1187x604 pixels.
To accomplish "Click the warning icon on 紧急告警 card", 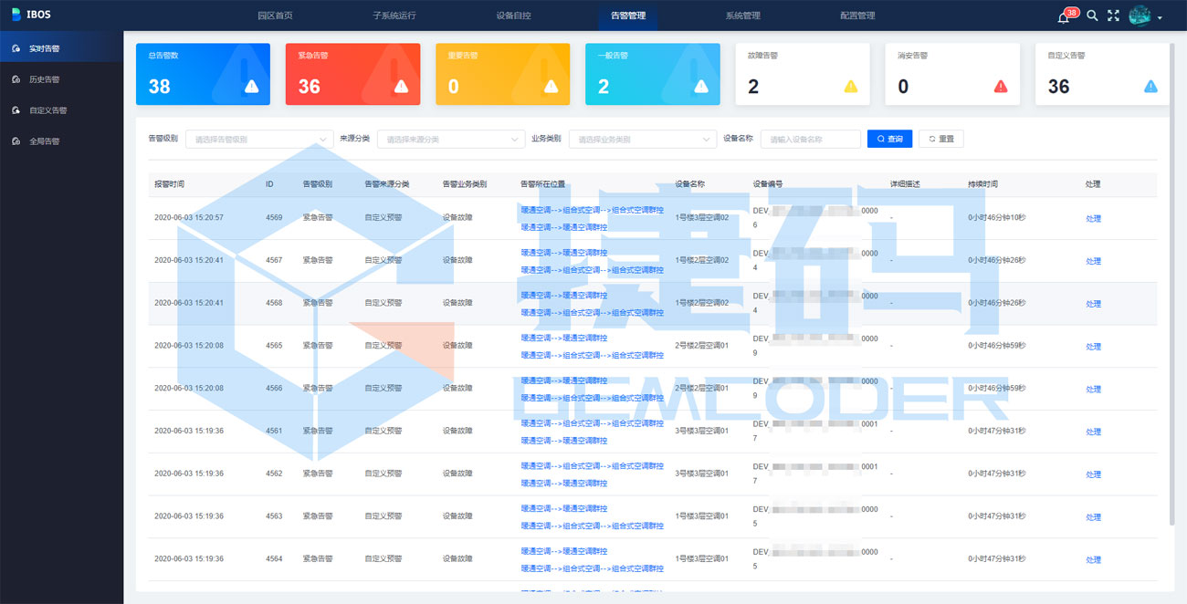I will click(x=401, y=87).
